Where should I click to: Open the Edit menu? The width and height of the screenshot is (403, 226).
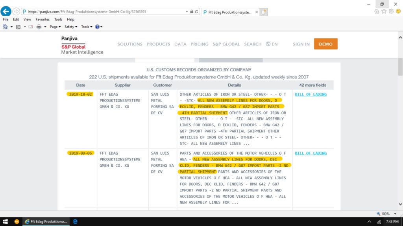coord(16,19)
